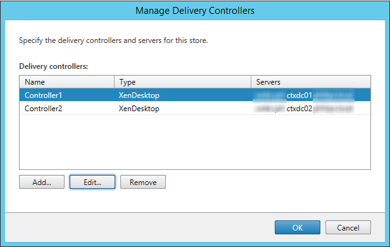Image resolution: width=390 pixels, height=247 pixels.
Task: Click the Add... button
Action: click(x=42, y=182)
